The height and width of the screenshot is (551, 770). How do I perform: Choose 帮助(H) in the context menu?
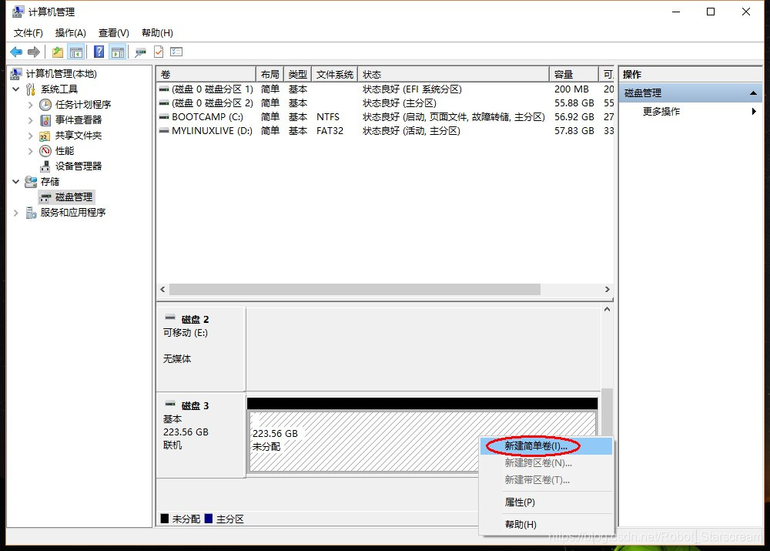click(x=546, y=525)
